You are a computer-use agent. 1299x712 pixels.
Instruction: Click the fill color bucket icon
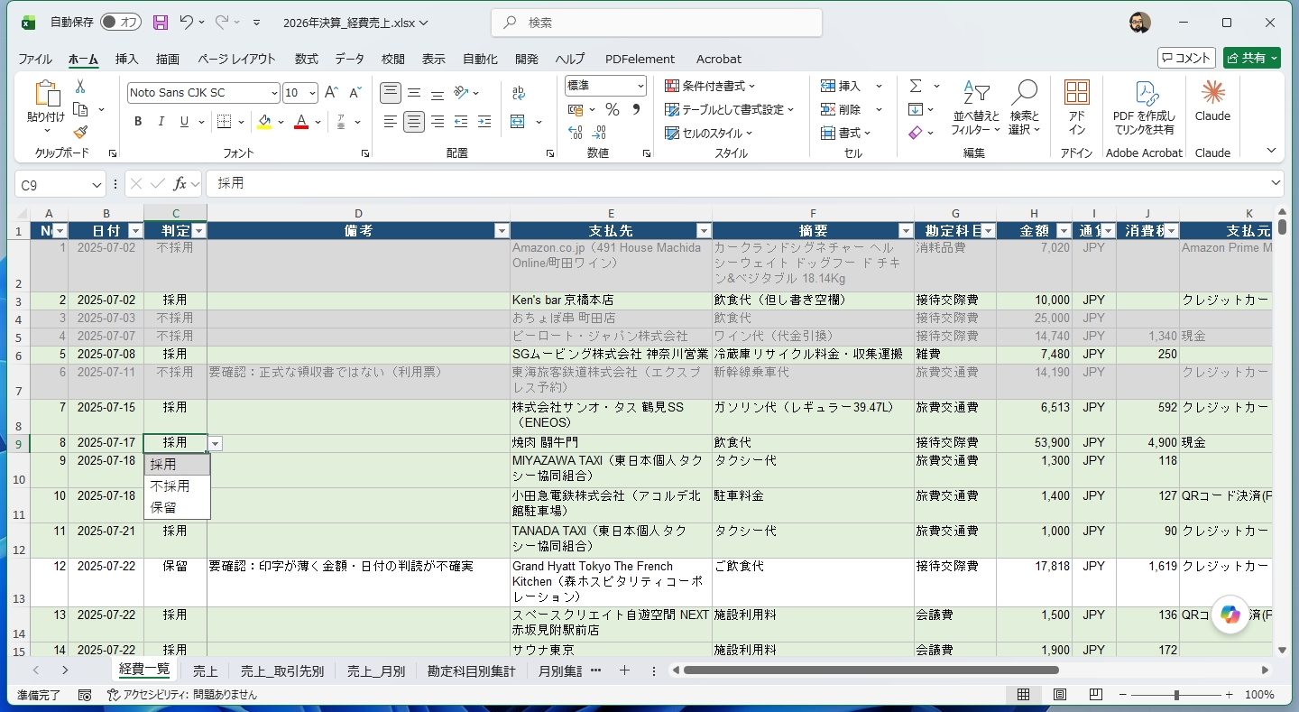click(x=264, y=122)
